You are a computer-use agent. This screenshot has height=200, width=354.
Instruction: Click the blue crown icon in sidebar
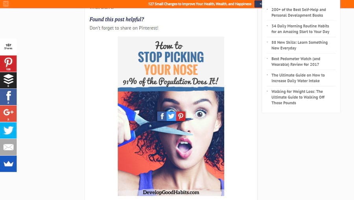click(x=8, y=164)
